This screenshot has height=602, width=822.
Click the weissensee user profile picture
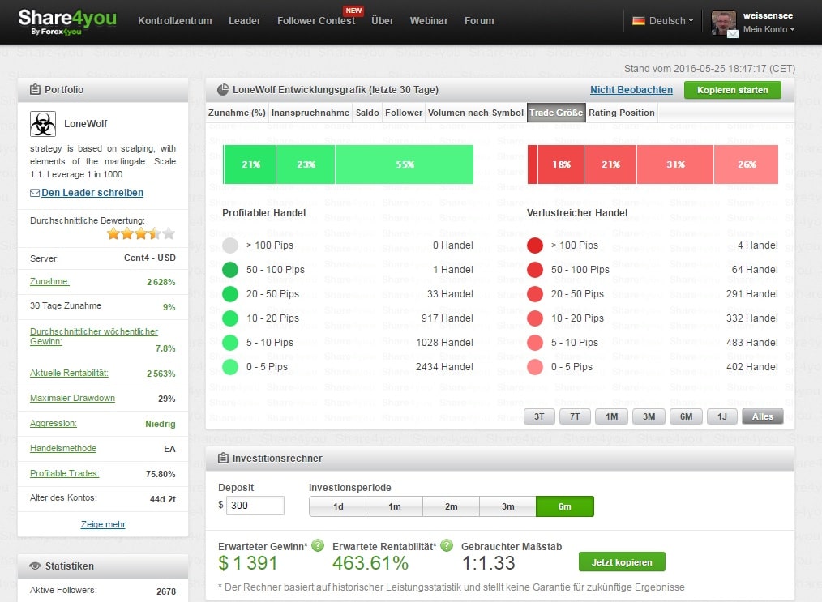click(723, 23)
